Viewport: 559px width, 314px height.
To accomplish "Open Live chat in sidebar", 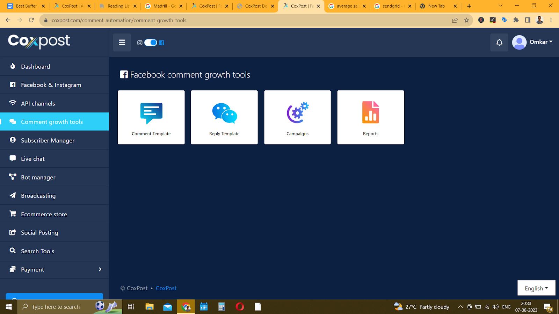I will 55,159.
